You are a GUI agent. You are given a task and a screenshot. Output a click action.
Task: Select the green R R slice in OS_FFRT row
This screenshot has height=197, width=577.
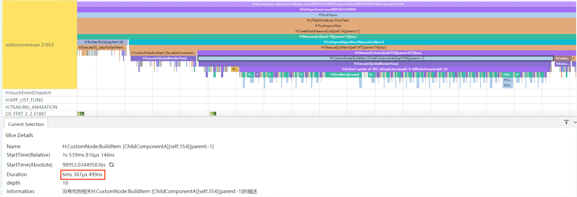point(81,114)
